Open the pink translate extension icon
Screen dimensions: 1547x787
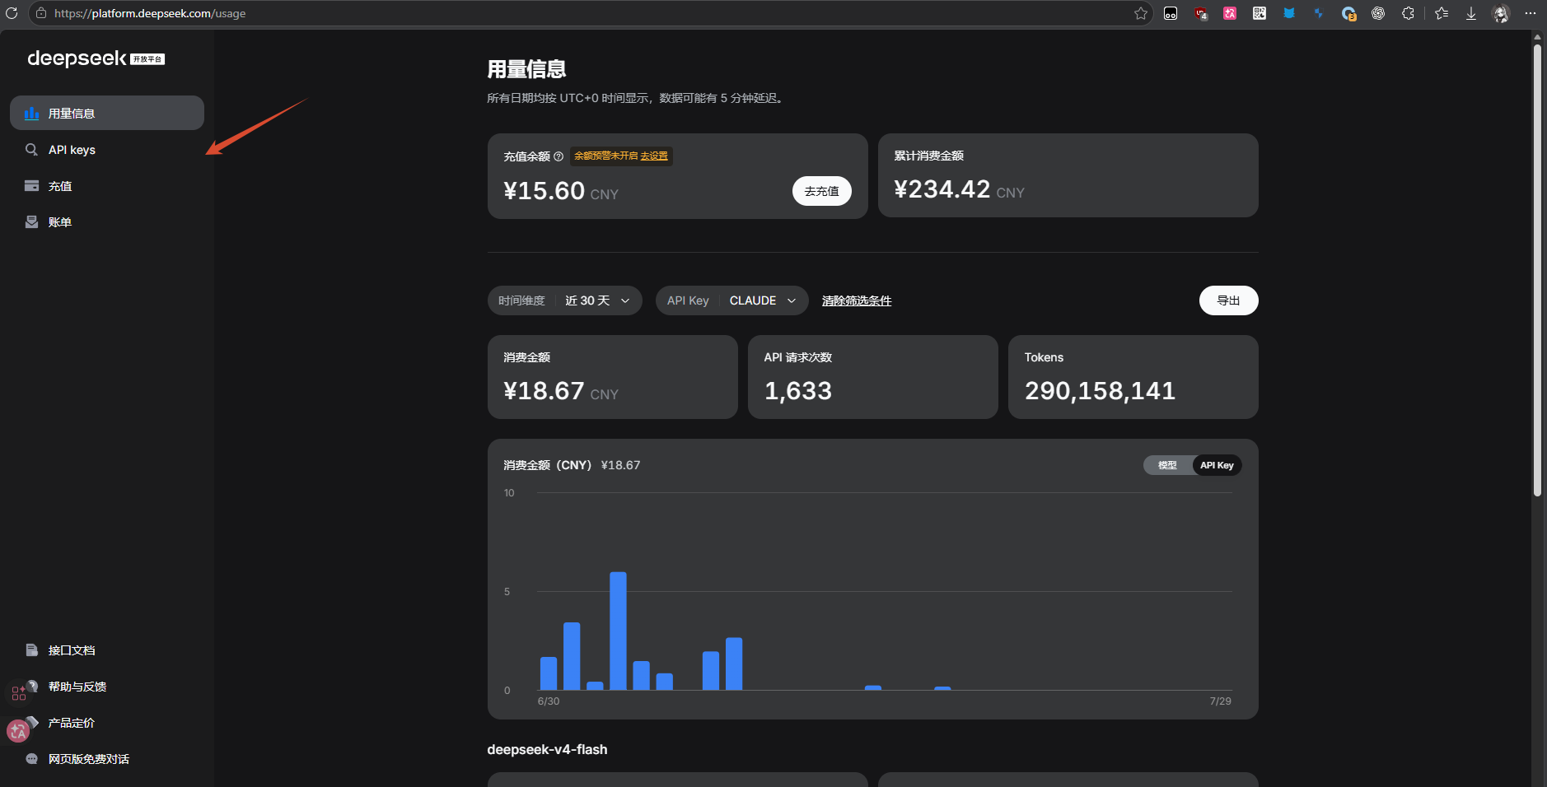point(1230,13)
